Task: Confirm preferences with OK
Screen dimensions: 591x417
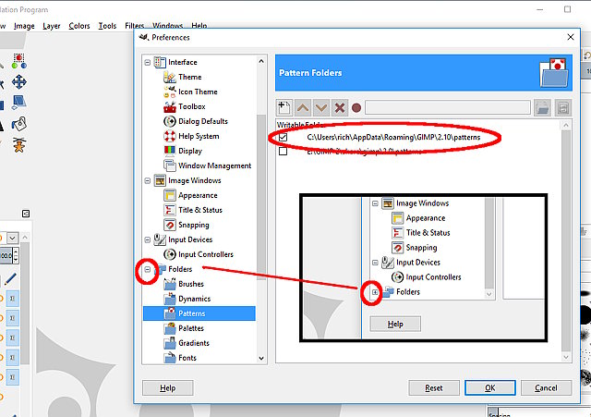Action: [x=490, y=388]
